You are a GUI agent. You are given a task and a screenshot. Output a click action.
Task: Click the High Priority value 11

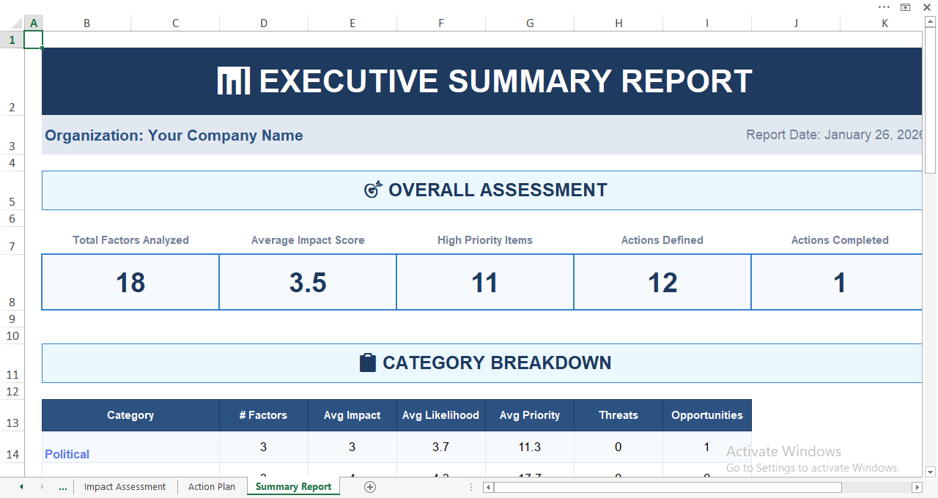pyautogui.click(x=485, y=282)
